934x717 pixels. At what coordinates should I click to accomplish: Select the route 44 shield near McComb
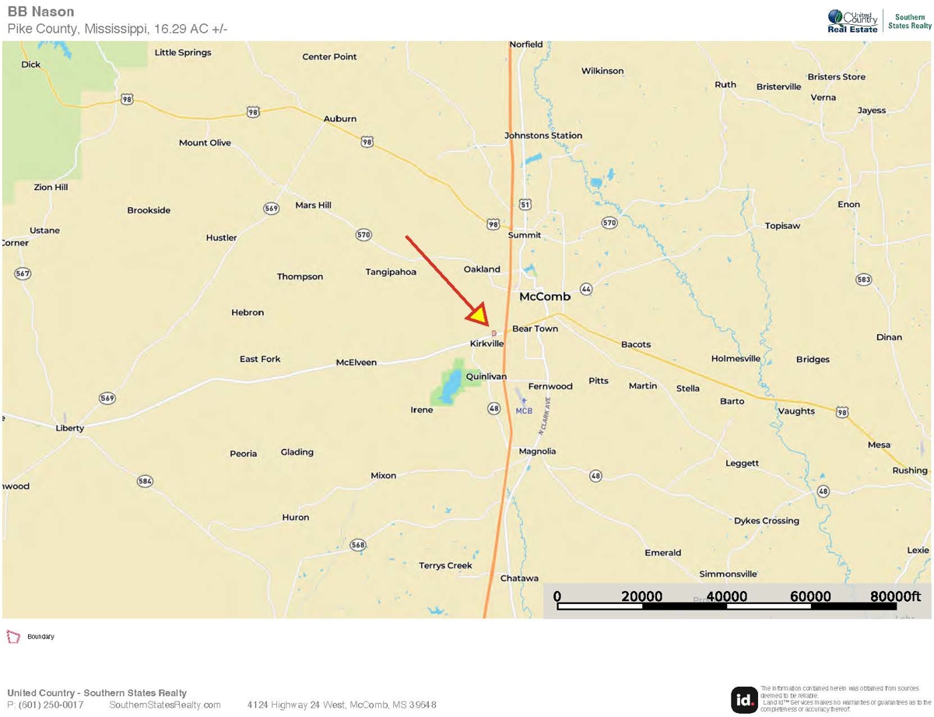586,288
